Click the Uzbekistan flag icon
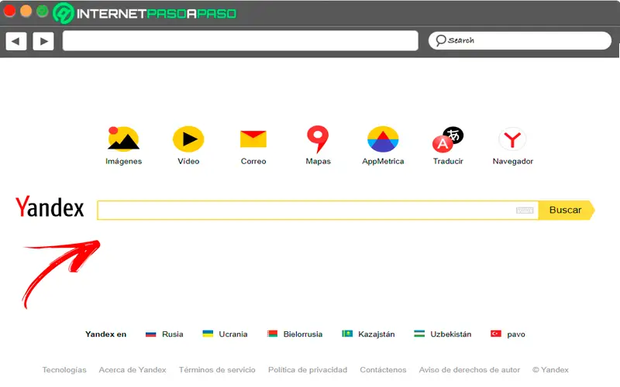 pos(419,334)
